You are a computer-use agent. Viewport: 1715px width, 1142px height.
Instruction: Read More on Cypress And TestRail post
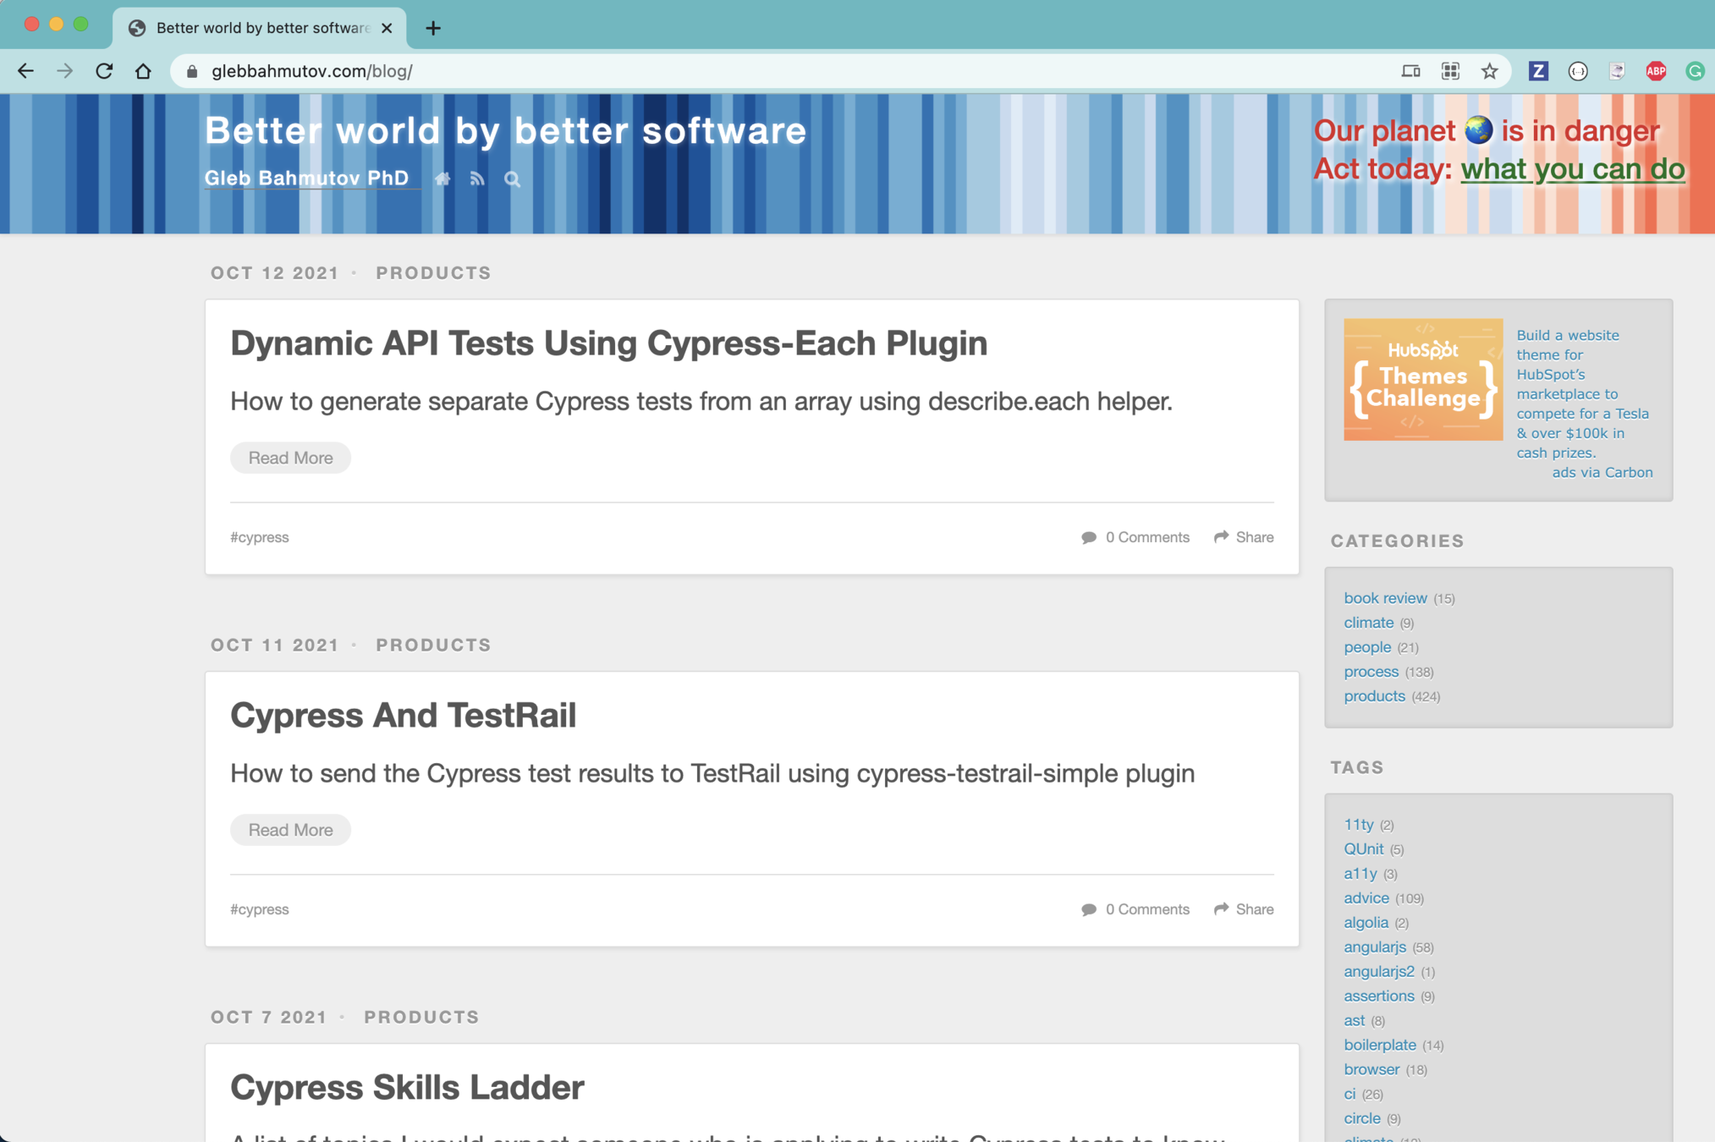(290, 830)
